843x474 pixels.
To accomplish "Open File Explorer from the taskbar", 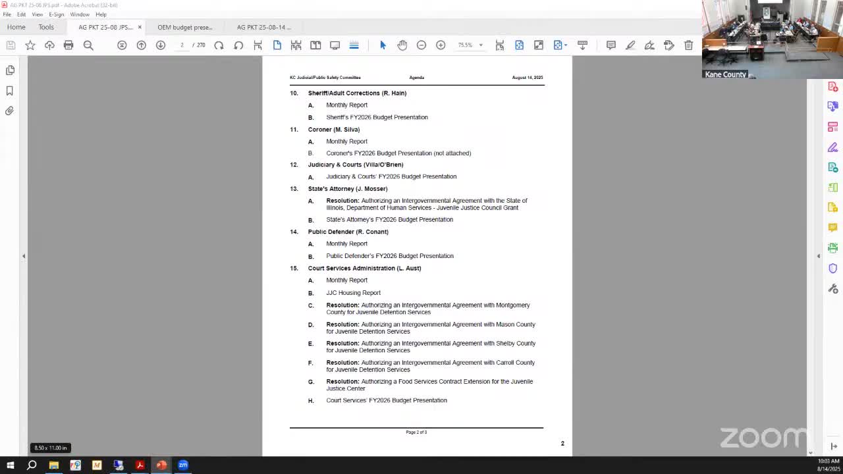I will coord(54,465).
